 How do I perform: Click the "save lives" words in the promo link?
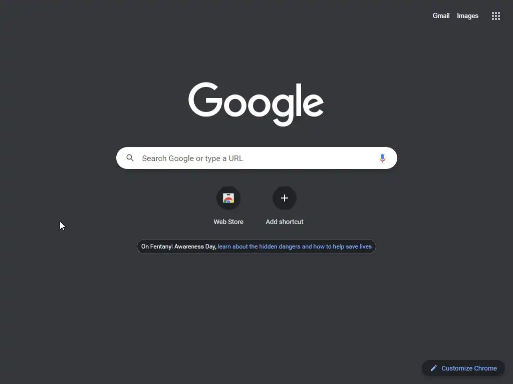[358, 246]
